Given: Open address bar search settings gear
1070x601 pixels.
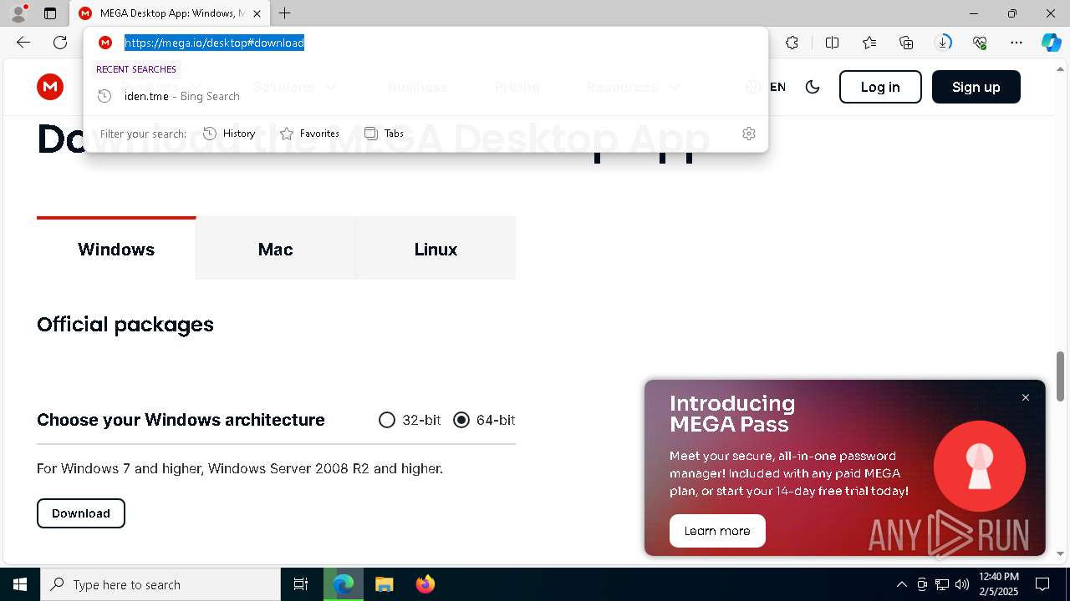Looking at the screenshot, I should click(x=749, y=134).
